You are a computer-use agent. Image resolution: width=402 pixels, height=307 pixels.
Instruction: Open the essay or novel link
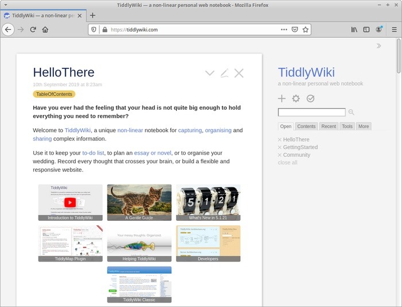click(x=153, y=153)
